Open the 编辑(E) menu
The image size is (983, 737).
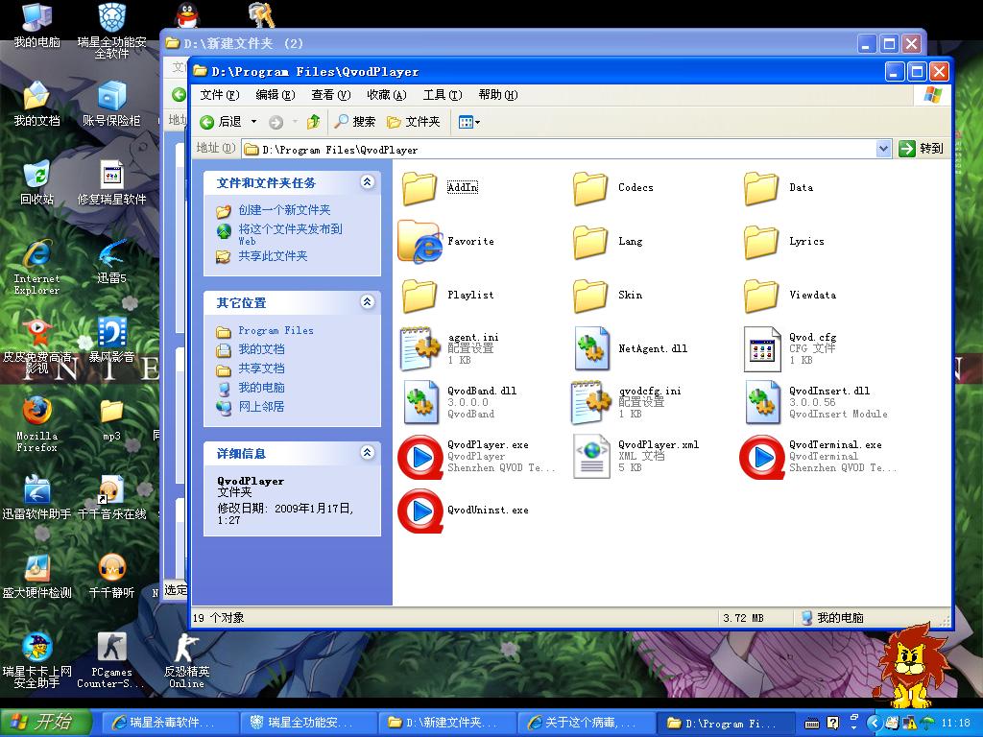(276, 95)
